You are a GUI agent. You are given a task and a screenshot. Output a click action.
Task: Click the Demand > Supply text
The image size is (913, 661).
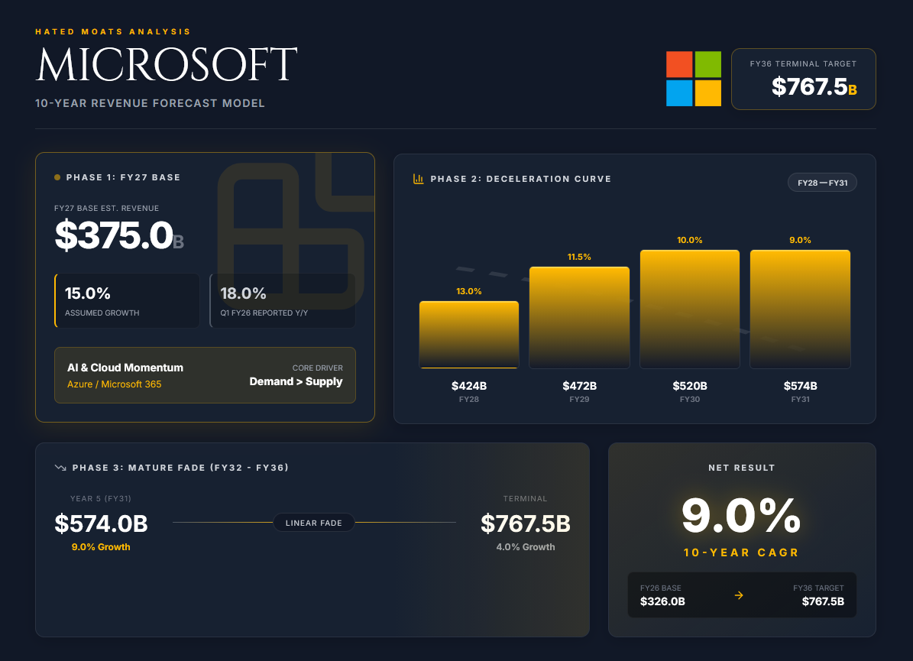[296, 381]
